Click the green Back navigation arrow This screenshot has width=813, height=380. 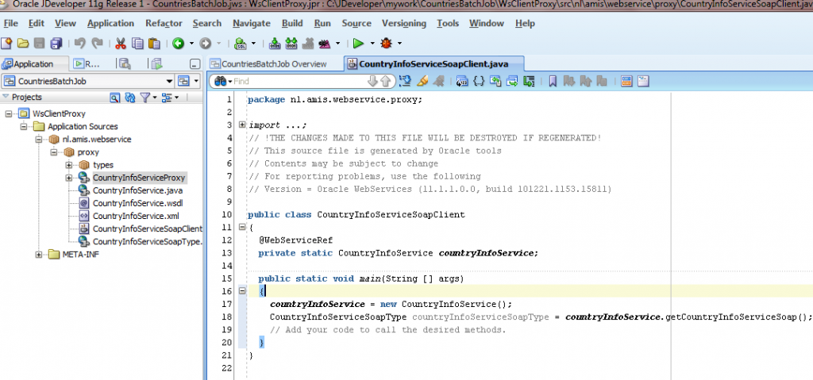point(179,43)
